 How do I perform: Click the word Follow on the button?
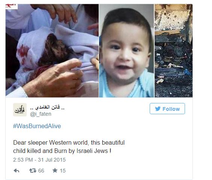[x=171, y=109]
